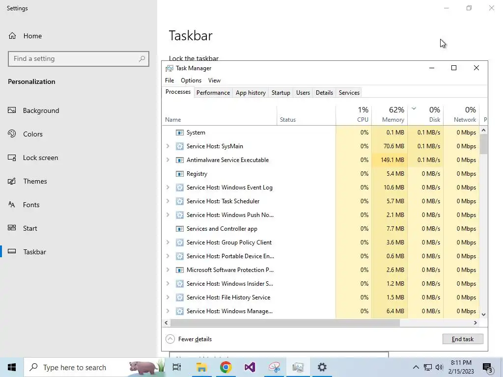This screenshot has width=503, height=377.
Task: Click the vertical scrollbar down arrow
Action: click(x=484, y=315)
